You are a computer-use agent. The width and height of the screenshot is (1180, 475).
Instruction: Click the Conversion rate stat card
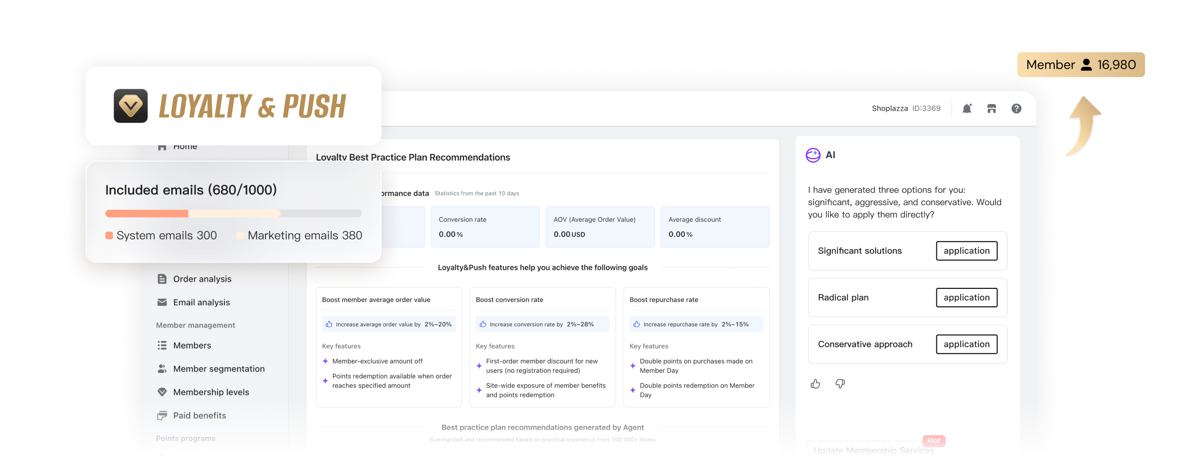485,227
